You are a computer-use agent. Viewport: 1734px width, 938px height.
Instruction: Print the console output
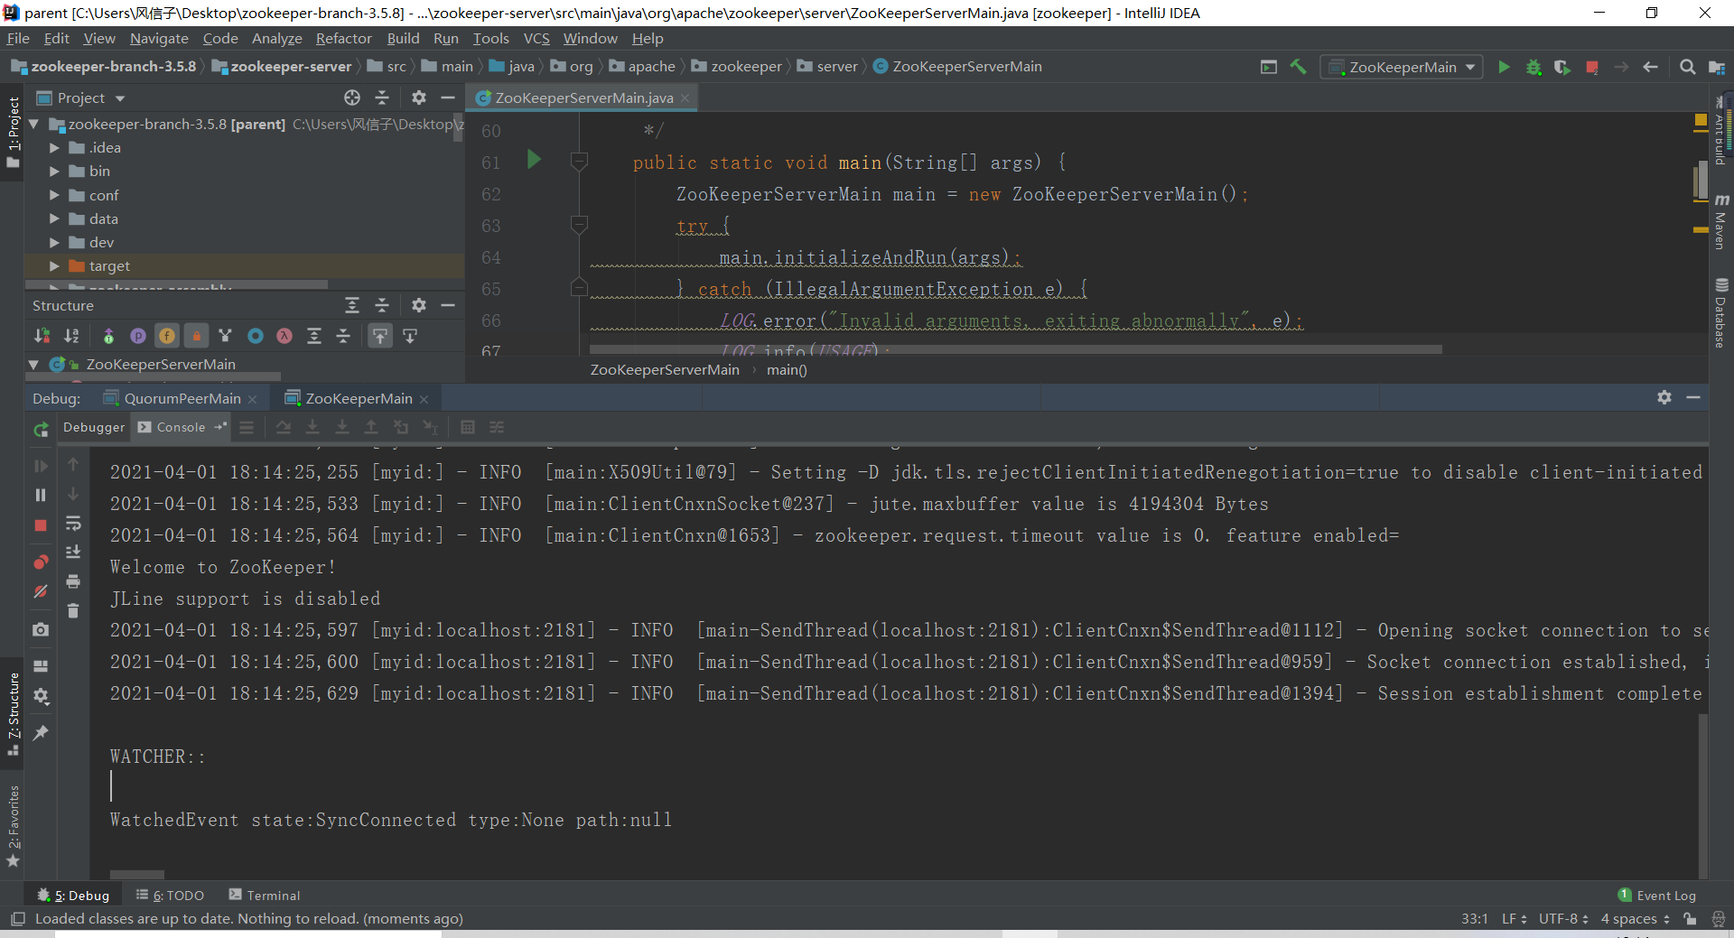[73, 581]
